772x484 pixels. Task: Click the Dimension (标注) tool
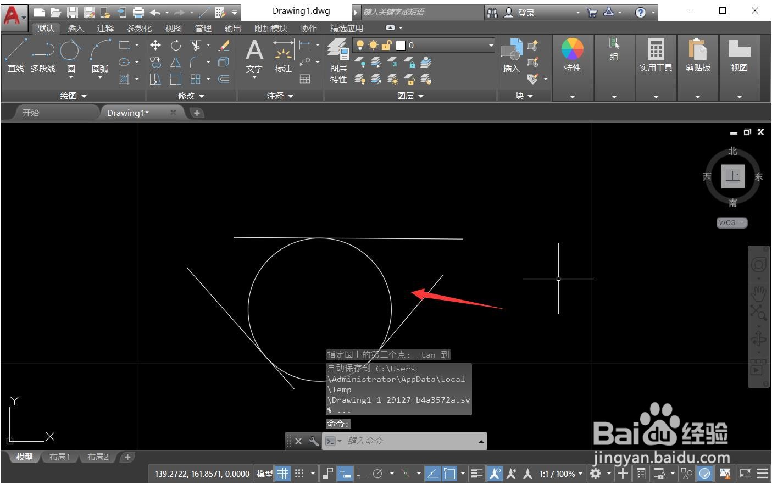(x=283, y=55)
